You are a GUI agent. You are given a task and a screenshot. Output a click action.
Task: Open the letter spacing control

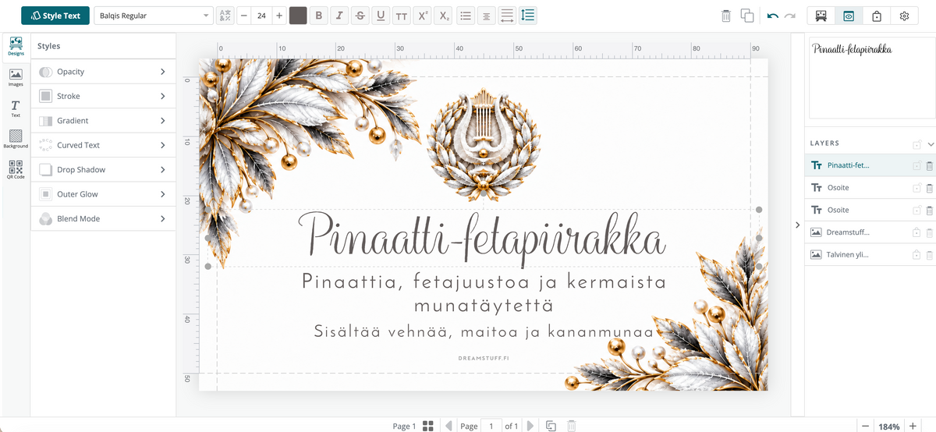click(x=507, y=16)
